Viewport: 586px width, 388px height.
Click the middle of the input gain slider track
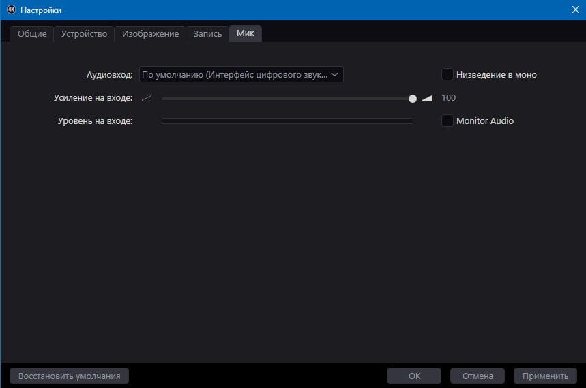[287, 99]
